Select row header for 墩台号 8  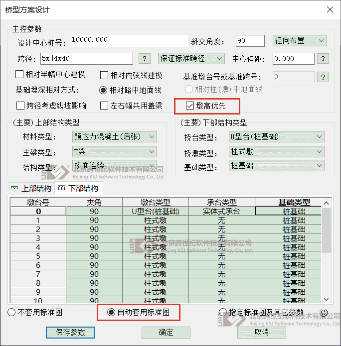click(x=38, y=283)
